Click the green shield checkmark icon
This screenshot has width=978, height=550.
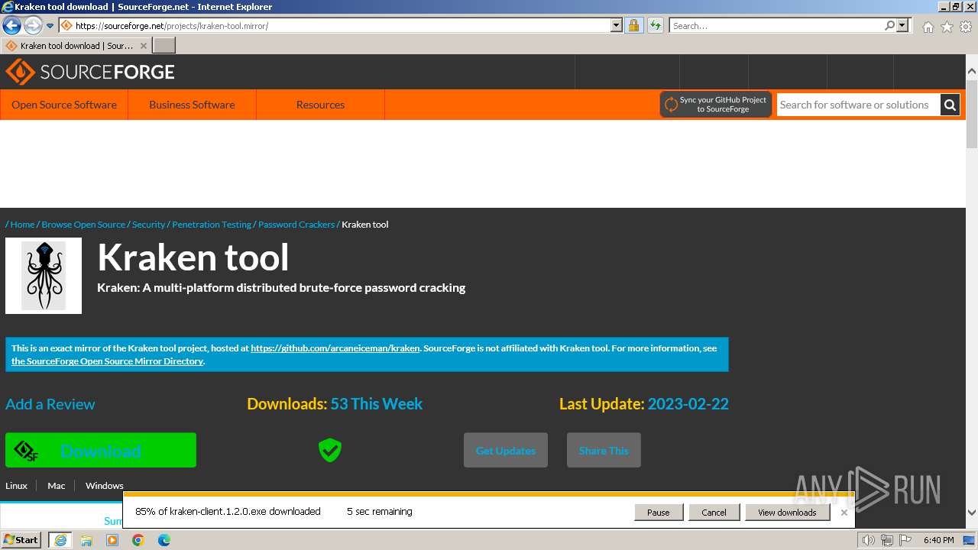(x=330, y=450)
